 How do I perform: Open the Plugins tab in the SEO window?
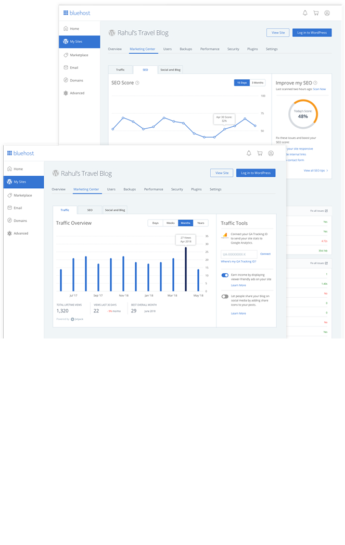click(252, 49)
